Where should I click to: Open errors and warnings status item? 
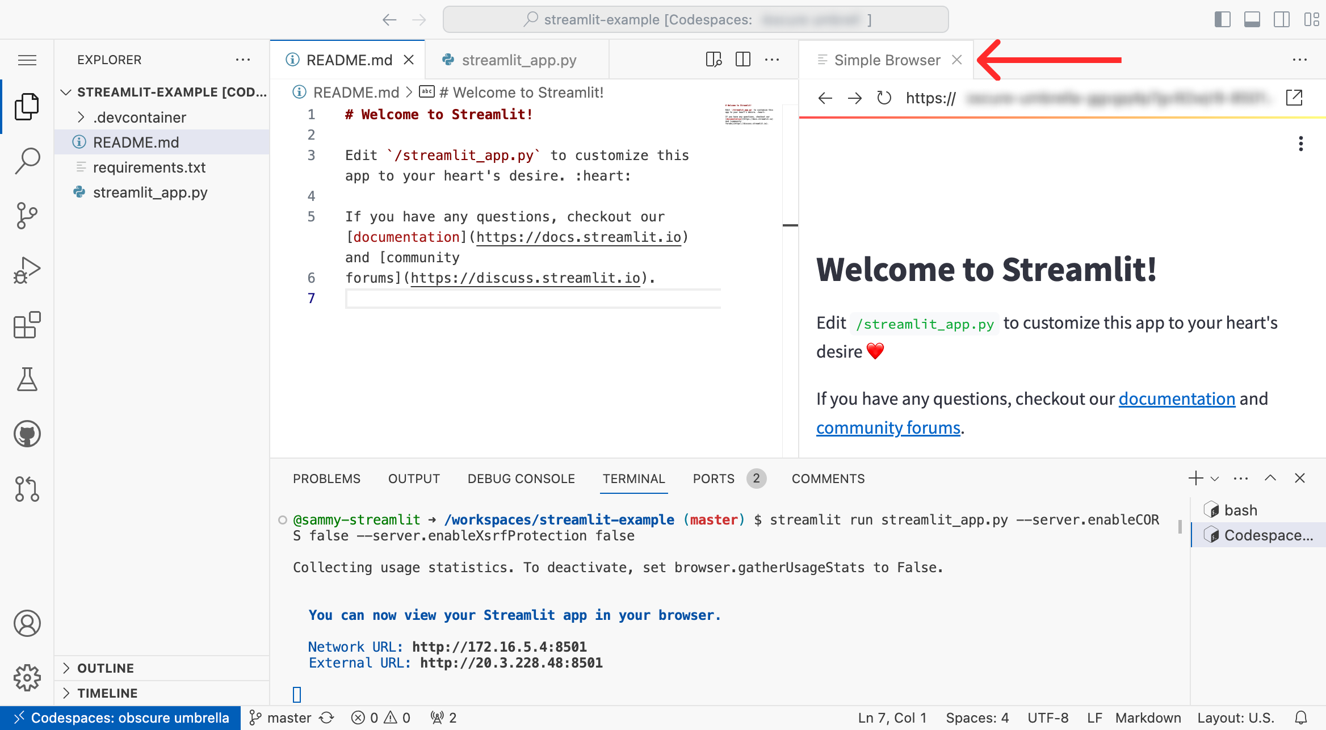tap(380, 718)
